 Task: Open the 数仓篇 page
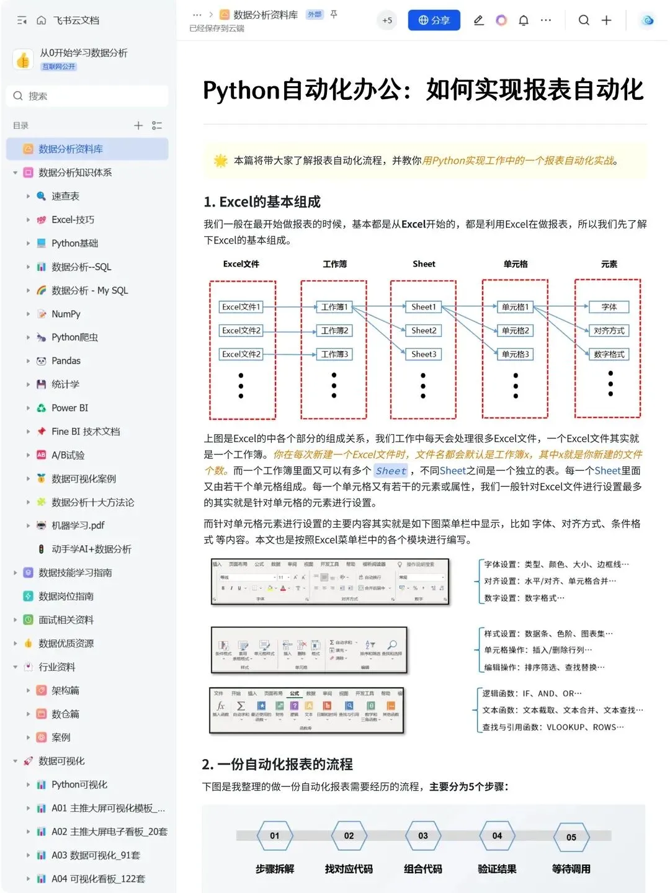65,714
